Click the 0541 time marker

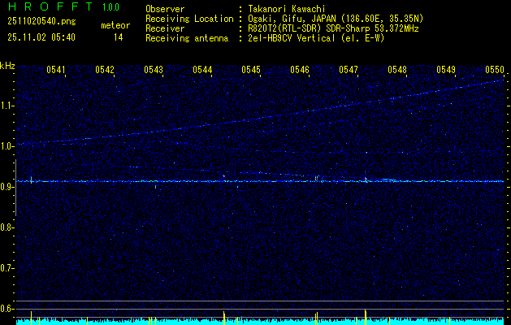(x=56, y=70)
